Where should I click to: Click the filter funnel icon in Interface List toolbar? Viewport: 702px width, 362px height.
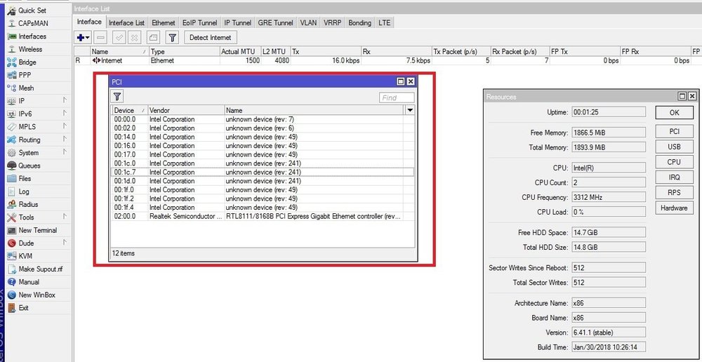[172, 37]
